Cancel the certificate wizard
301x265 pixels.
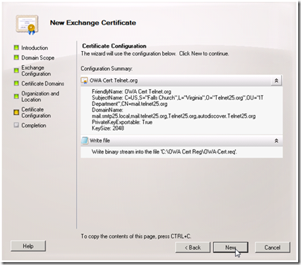click(272, 247)
